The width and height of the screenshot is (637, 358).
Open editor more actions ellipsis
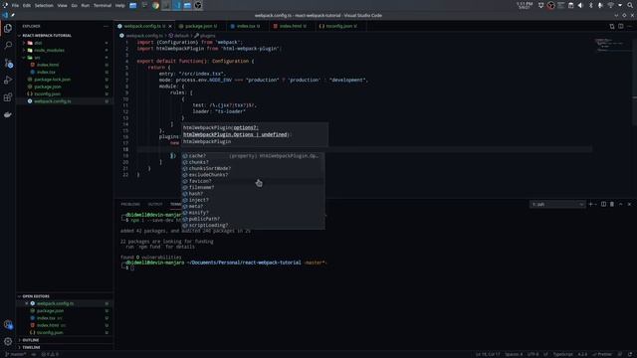click(x=630, y=26)
